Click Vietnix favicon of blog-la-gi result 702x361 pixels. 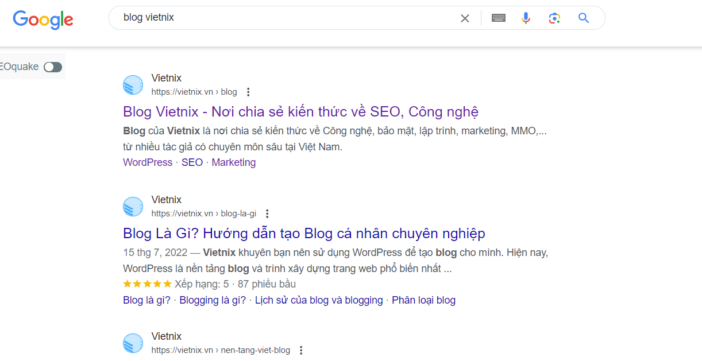point(133,207)
